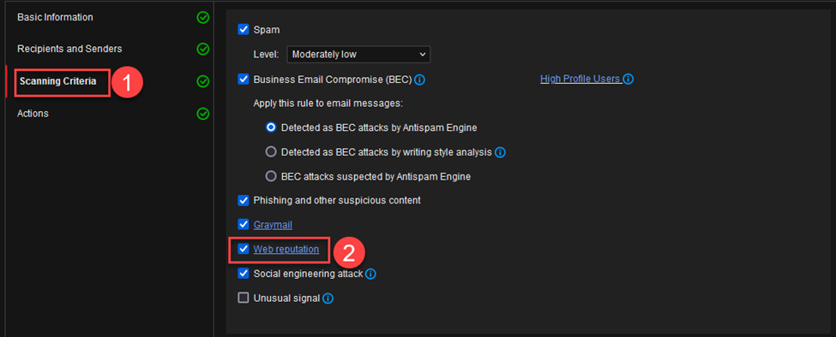Open the Graymail settings link
This screenshot has height=337, width=836.
pos(273,225)
